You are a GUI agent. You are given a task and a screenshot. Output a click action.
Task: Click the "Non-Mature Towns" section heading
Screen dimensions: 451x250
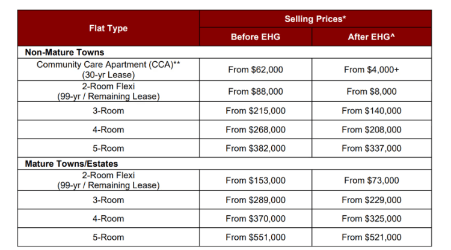(64, 52)
